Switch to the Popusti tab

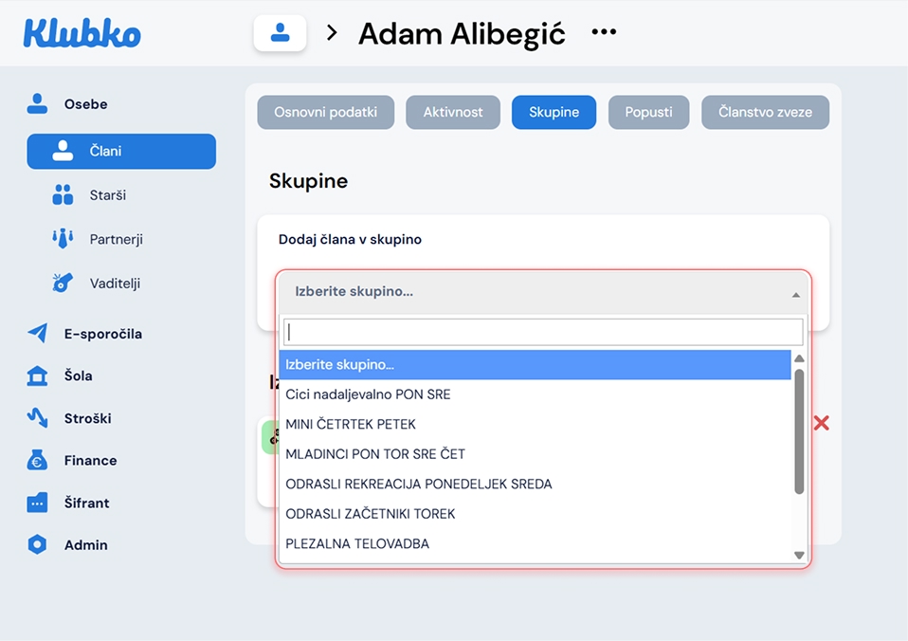point(648,112)
